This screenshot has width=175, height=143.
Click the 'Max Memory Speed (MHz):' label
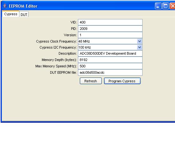[56, 66]
